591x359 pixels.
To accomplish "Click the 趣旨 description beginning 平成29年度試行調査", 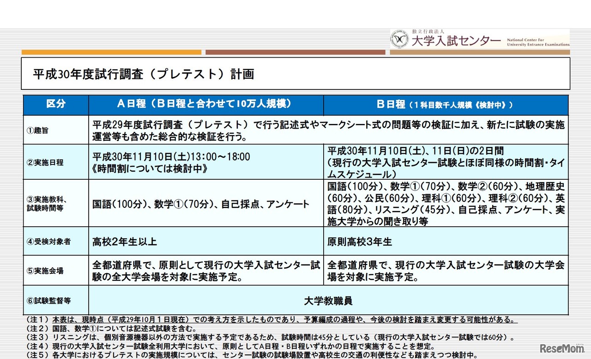I will coord(328,130).
